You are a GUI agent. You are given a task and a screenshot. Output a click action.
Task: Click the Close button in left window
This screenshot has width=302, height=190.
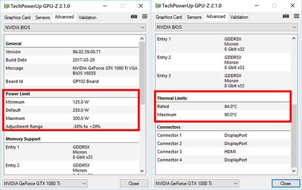[134, 183]
